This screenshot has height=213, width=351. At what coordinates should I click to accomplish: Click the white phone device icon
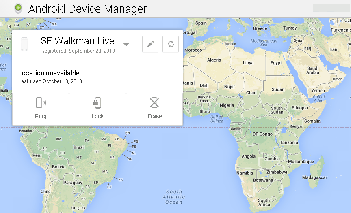(24, 44)
